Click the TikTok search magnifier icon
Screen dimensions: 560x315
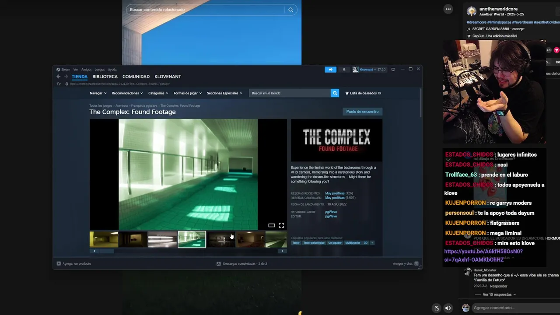(x=290, y=10)
